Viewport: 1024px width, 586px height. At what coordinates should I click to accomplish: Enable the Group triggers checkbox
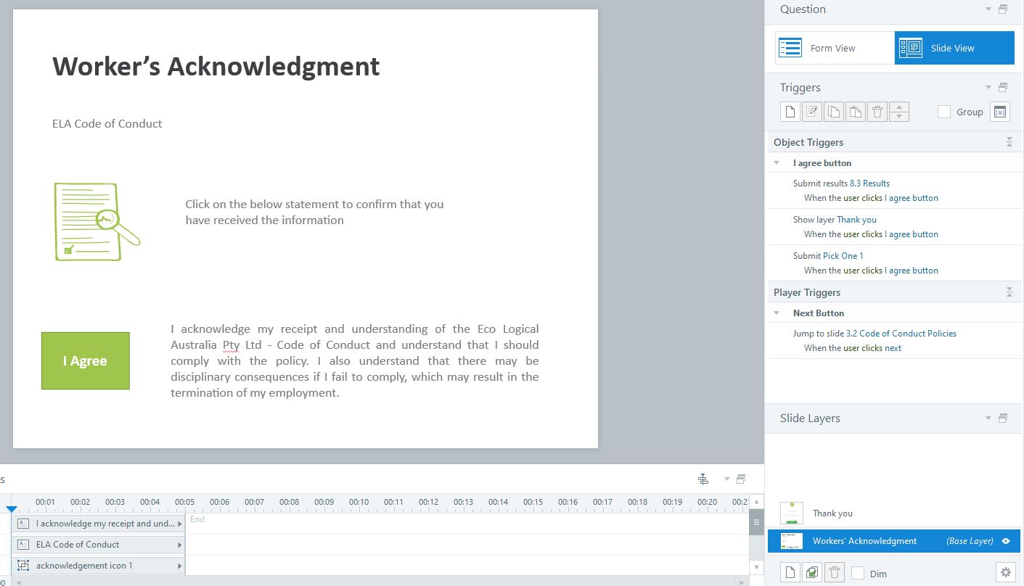944,112
